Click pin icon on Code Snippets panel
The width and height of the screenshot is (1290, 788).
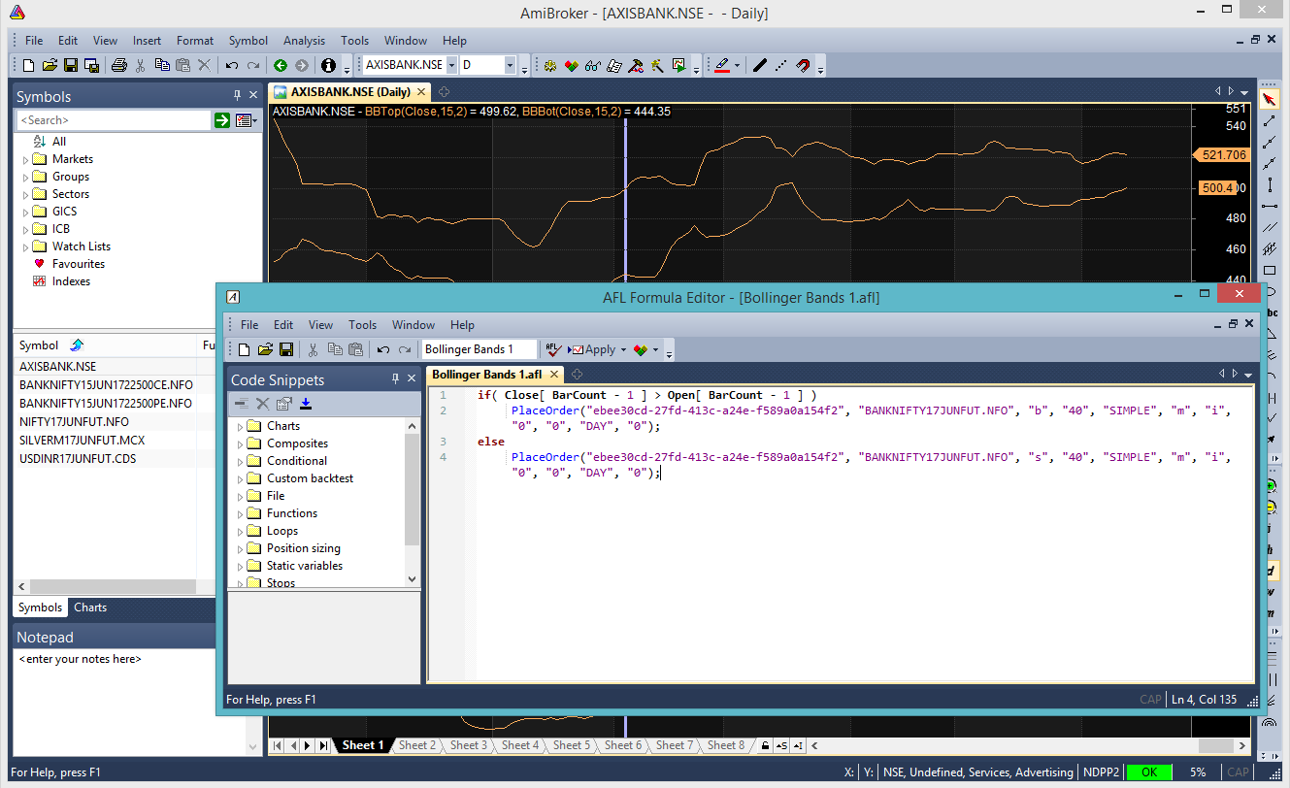(395, 379)
